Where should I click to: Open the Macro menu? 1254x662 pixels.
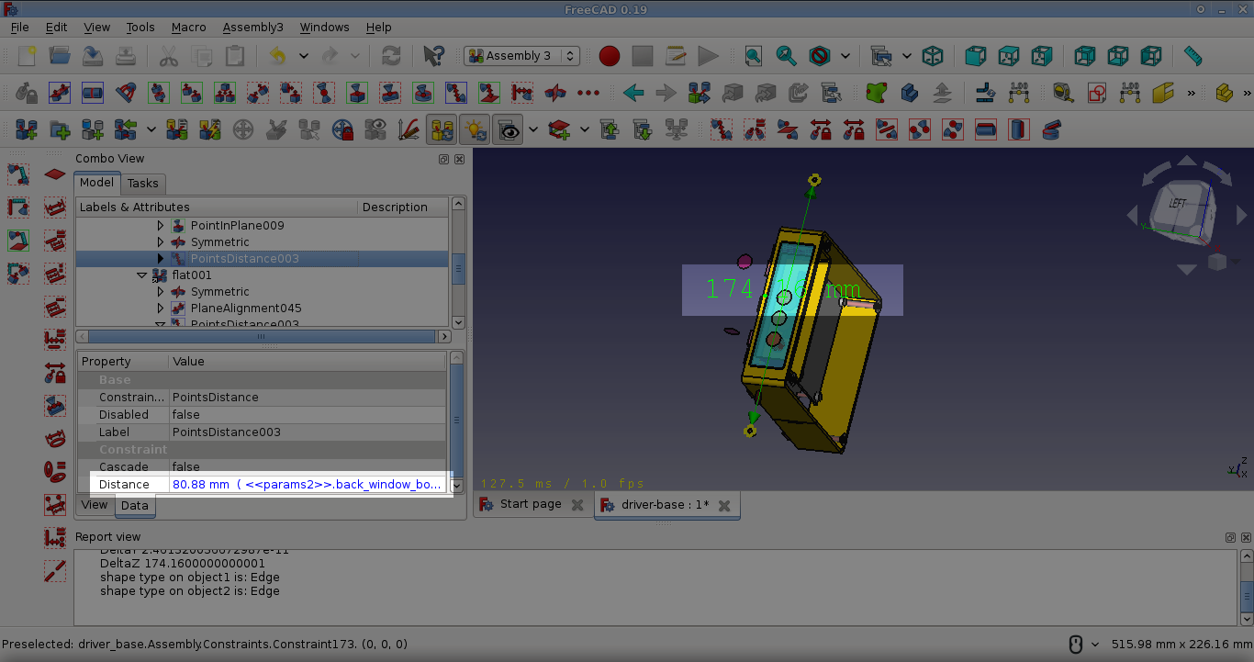coord(188,28)
